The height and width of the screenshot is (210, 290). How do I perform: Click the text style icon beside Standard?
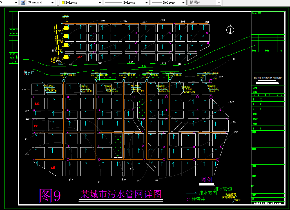[23, 3]
